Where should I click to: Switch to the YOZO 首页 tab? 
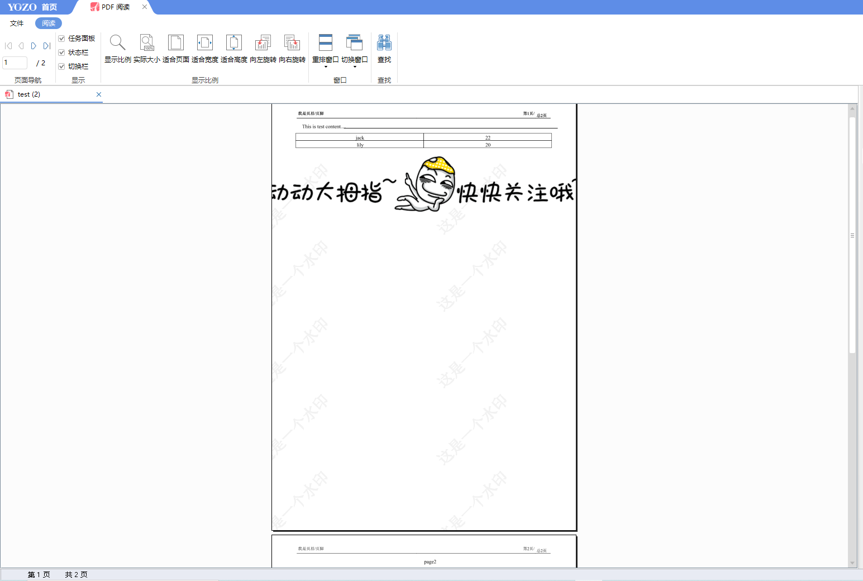point(32,7)
